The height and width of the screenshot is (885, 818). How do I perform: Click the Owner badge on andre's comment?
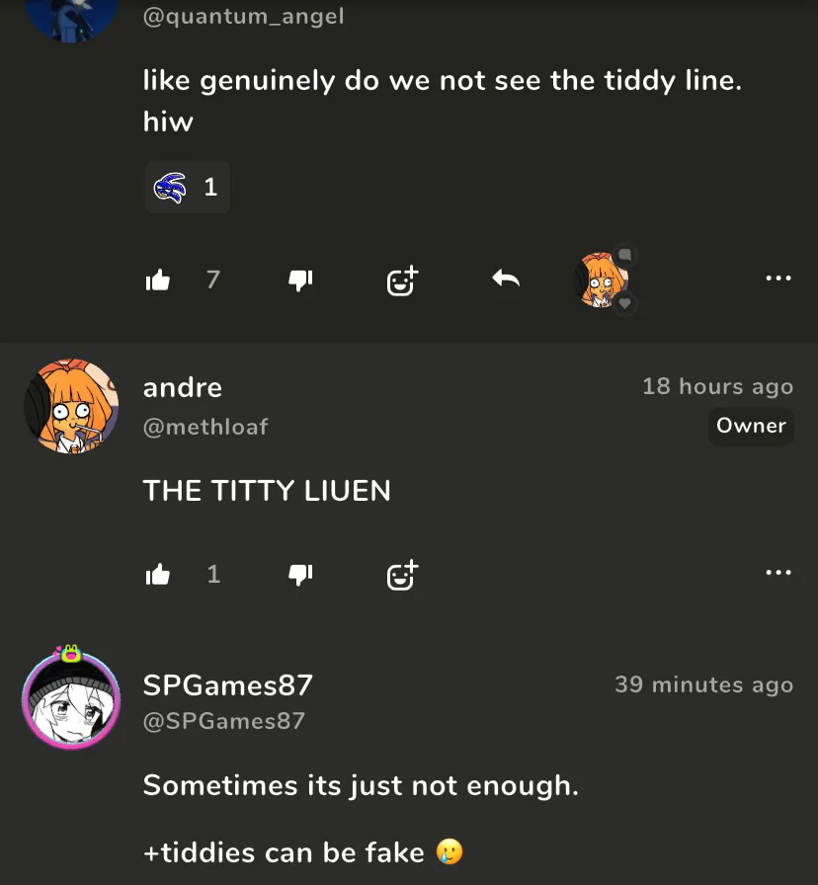coord(751,426)
